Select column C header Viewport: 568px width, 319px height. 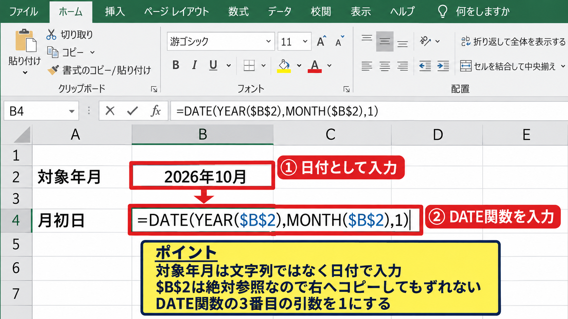(x=332, y=135)
